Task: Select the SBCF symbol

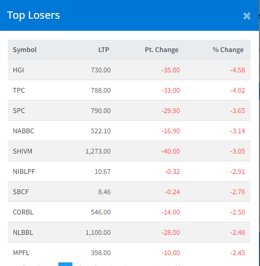Action: [x=21, y=192]
